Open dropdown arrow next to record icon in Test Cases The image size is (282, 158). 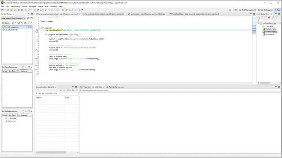tap(21, 23)
